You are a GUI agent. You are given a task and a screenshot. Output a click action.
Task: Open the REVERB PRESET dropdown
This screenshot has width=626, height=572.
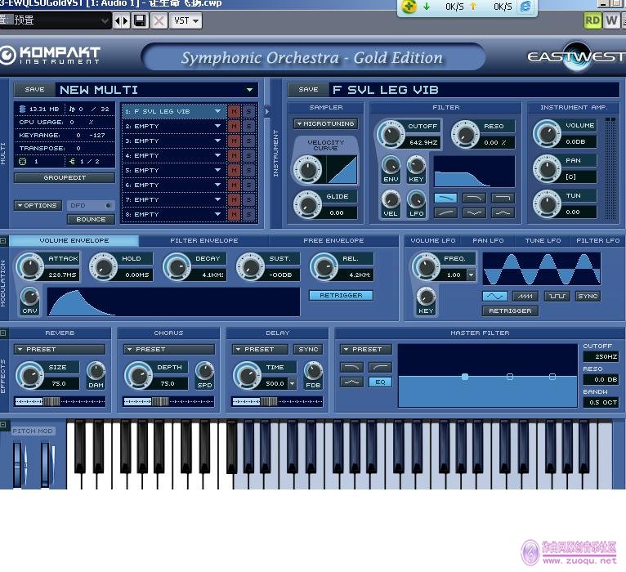pyautogui.click(x=60, y=349)
